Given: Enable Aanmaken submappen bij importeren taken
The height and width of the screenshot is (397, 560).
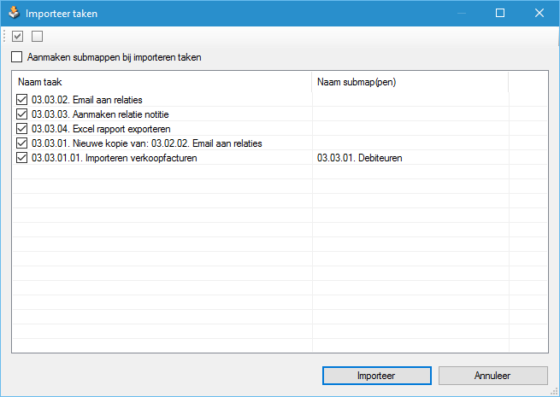Looking at the screenshot, I should point(16,57).
